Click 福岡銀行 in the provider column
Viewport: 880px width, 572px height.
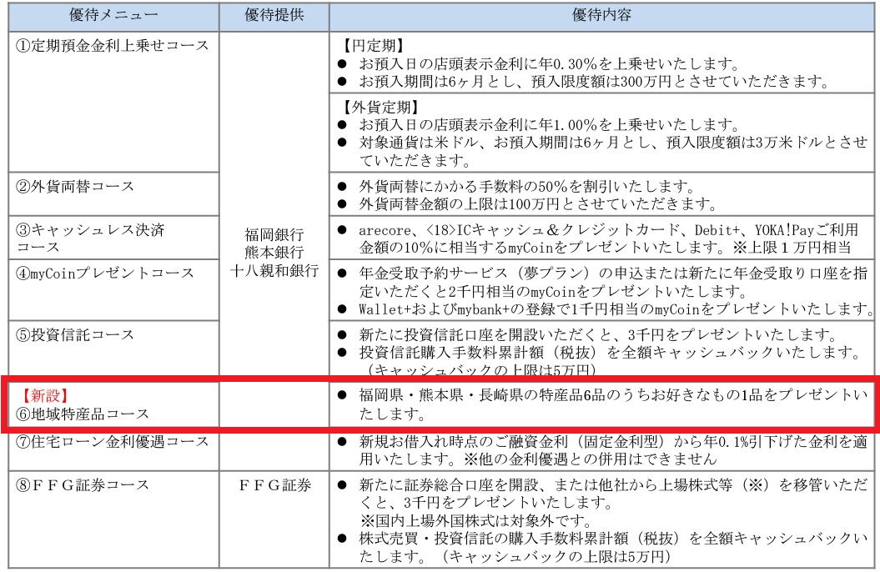pyautogui.click(x=274, y=234)
